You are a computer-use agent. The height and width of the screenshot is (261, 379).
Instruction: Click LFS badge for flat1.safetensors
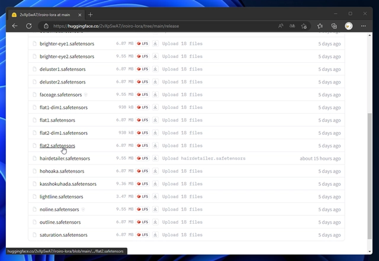pos(142,120)
